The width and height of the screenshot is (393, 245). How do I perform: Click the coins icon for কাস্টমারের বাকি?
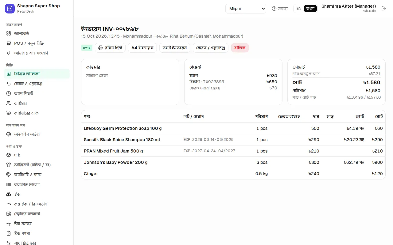(x=9, y=113)
